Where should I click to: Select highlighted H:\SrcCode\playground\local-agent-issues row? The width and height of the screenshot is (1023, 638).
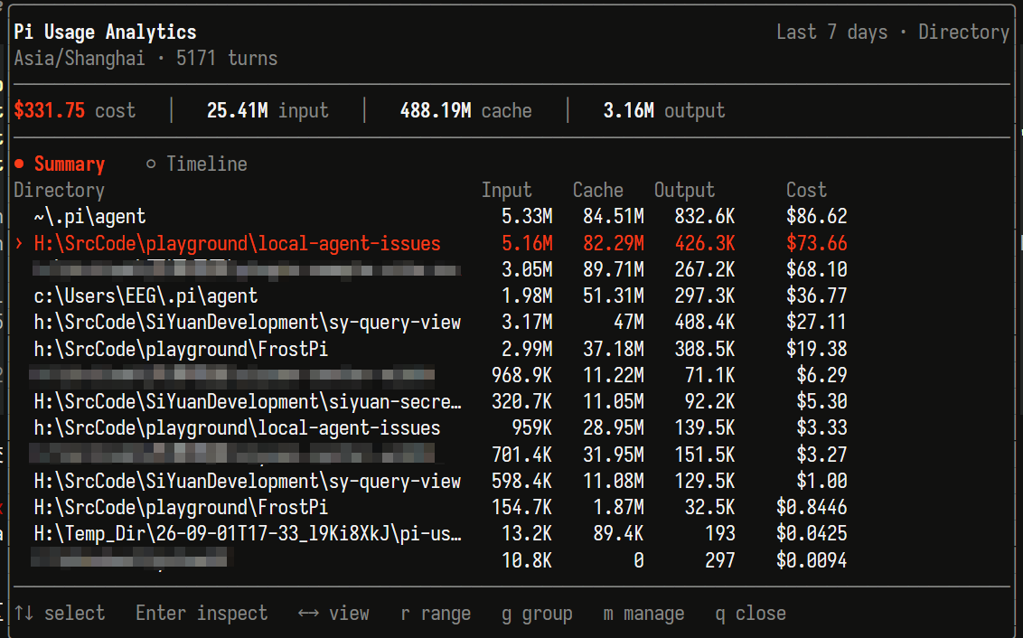pyautogui.click(x=430, y=243)
